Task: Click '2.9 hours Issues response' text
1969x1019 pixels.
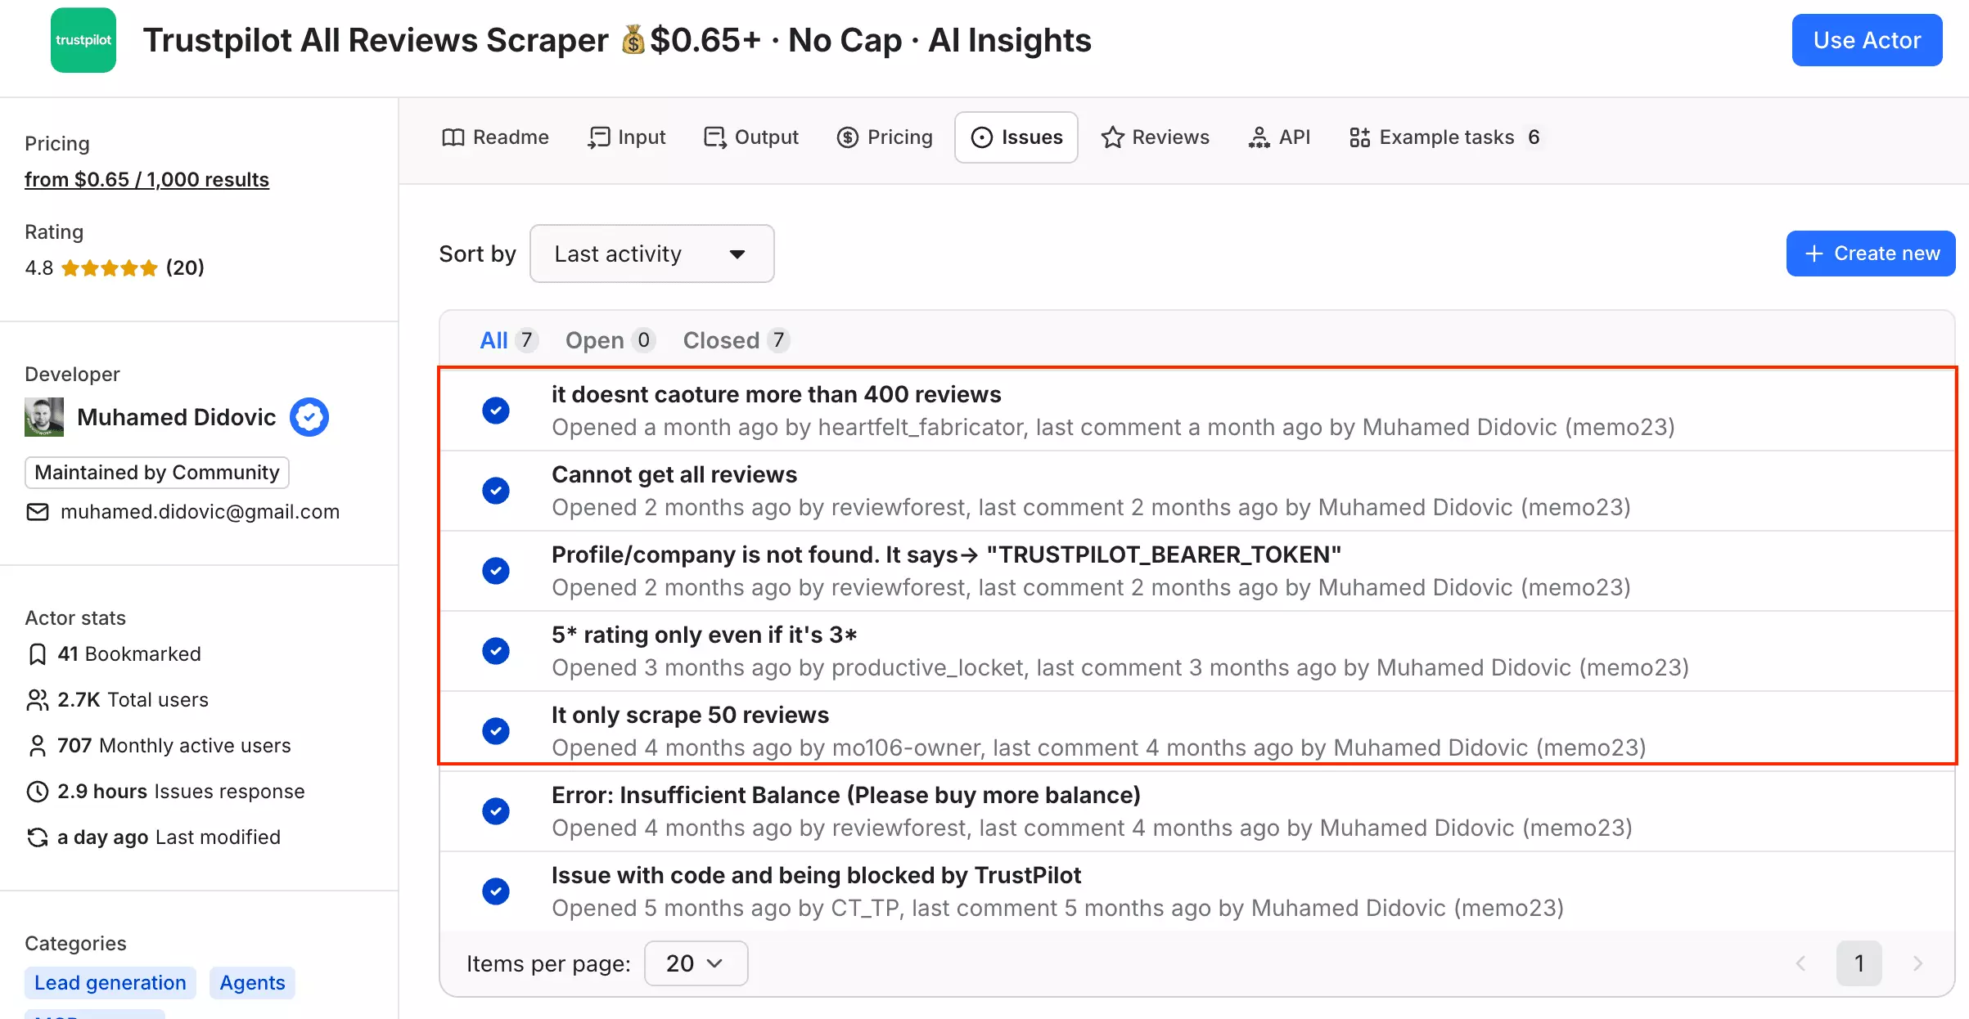Action: pyautogui.click(x=181, y=792)
